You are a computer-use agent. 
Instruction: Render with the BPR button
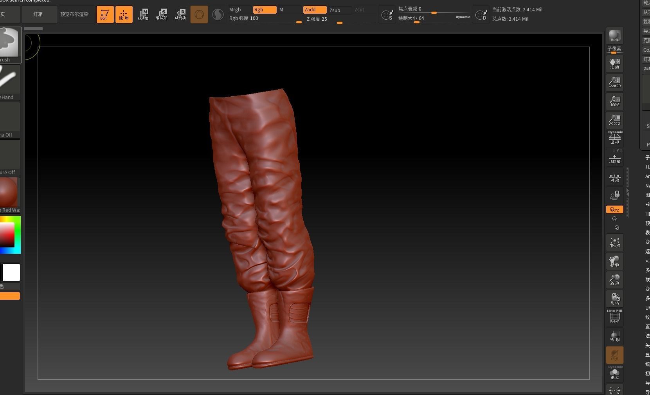[614, 36]
